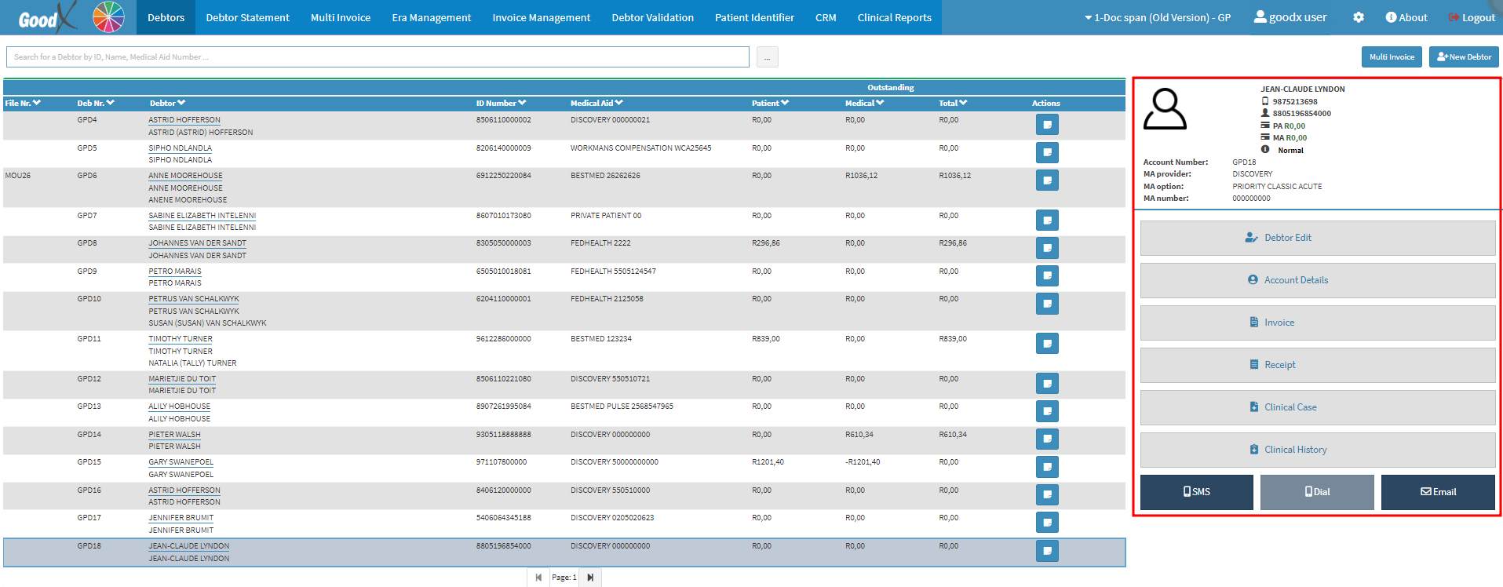
Task: Sort by Medical Aid column
Action: pyautogui.click(x=596, y=103)
